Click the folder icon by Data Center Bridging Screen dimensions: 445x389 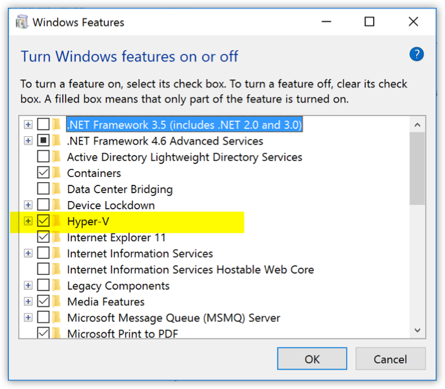(57, 189)
